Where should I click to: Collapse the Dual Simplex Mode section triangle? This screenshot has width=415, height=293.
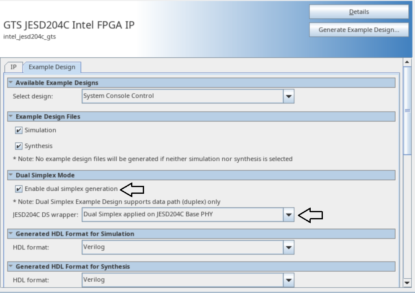coord(11,175)
